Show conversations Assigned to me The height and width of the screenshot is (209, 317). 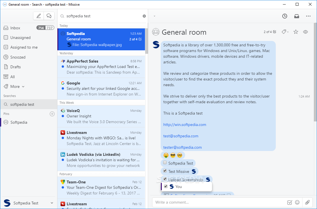28,47
